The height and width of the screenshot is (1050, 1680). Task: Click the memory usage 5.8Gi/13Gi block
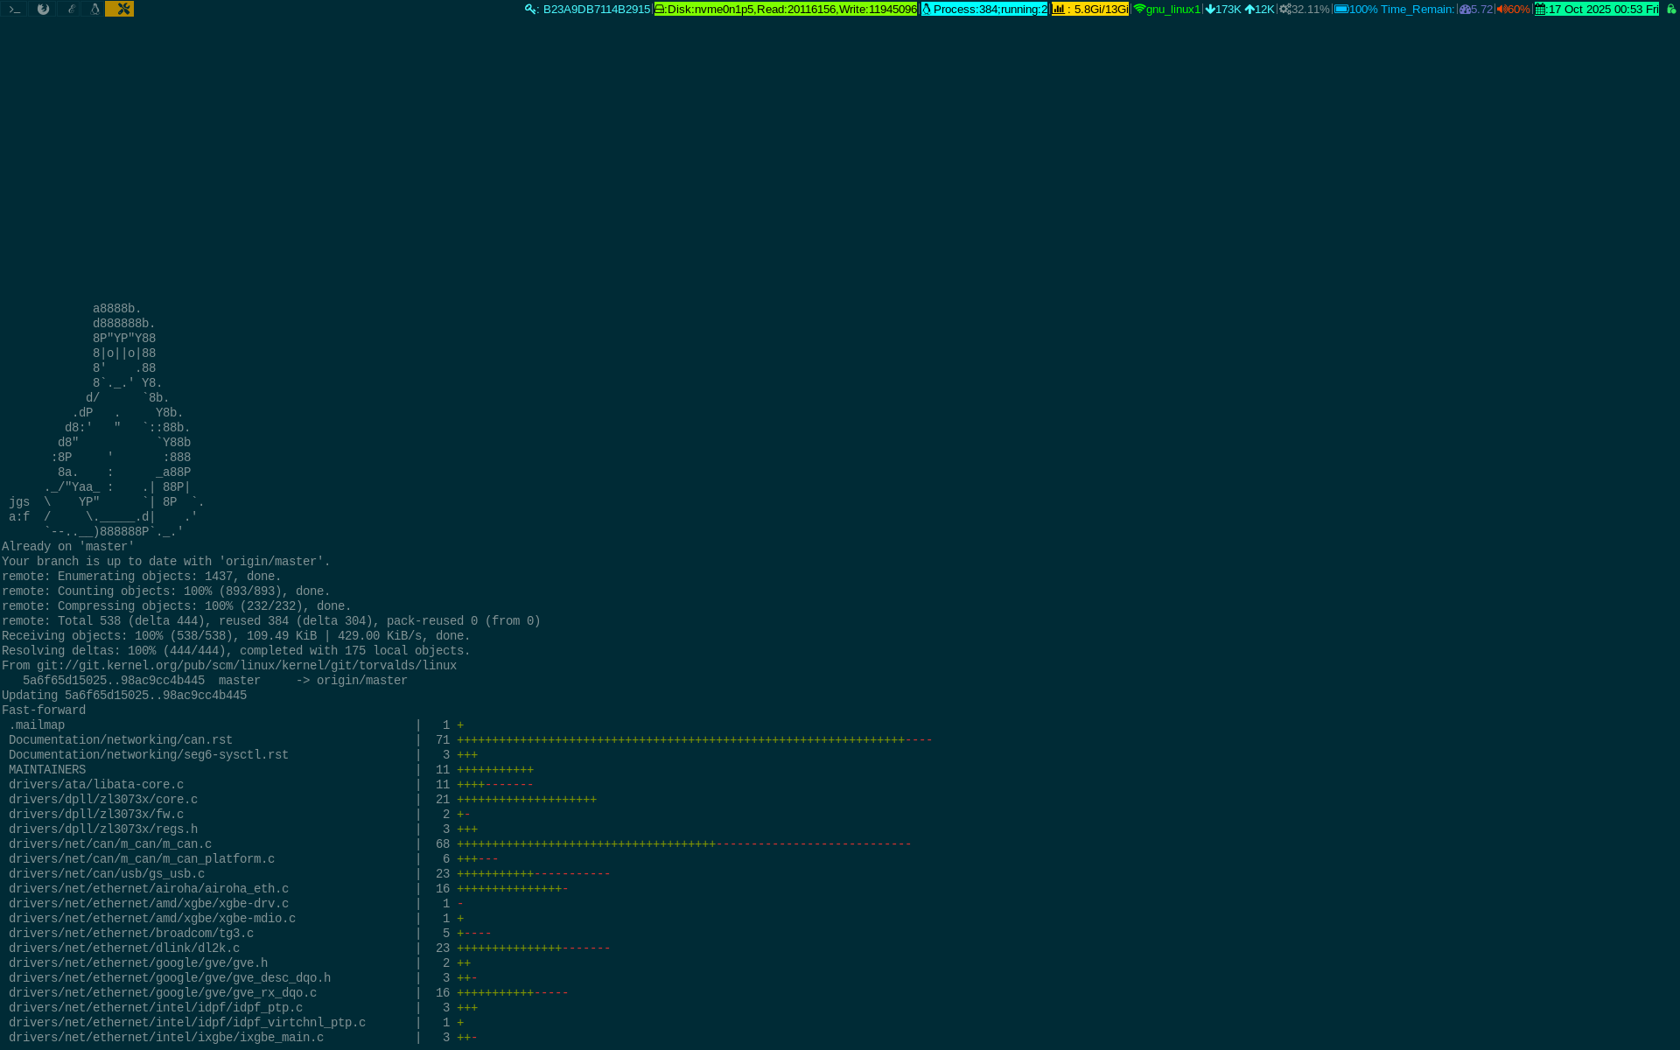pos(1090,10)
